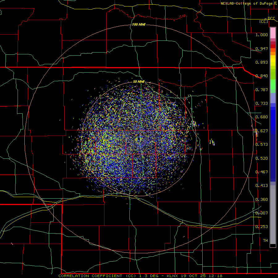Click the TH label on the scale
The image size is (278, 278).
(265, 241)
